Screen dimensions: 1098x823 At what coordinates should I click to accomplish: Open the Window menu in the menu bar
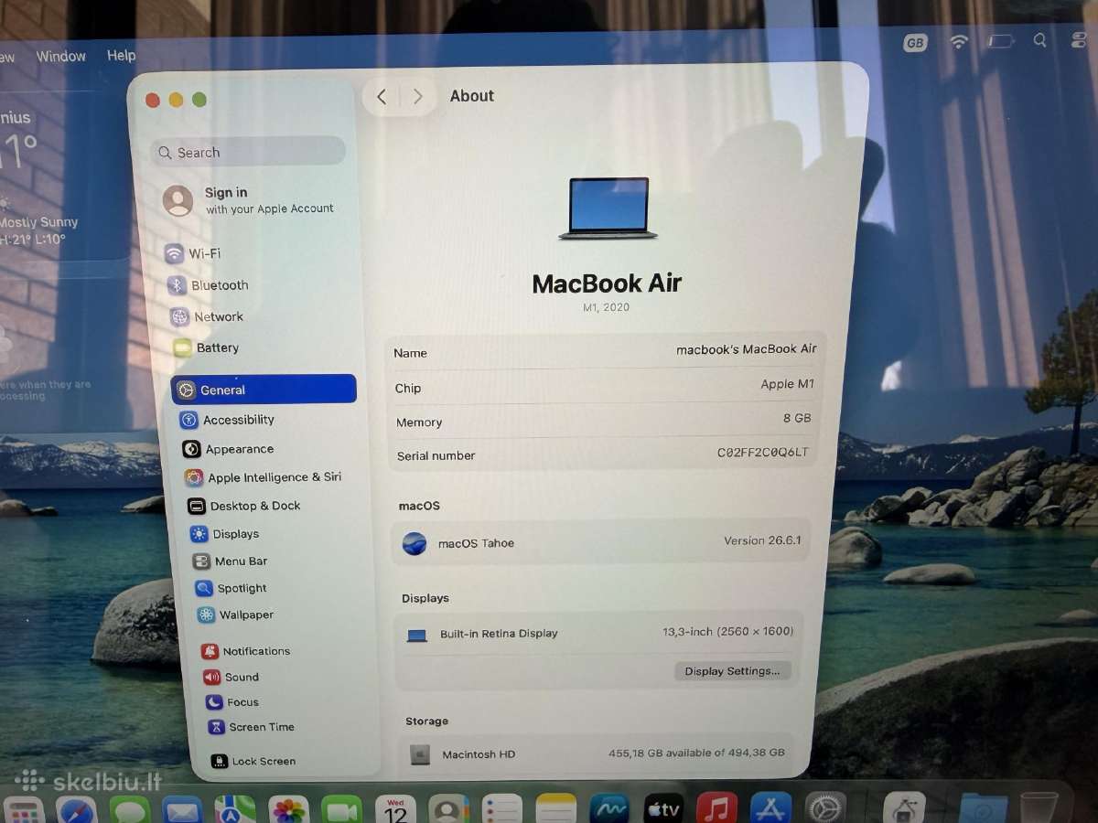coord(61,56)
